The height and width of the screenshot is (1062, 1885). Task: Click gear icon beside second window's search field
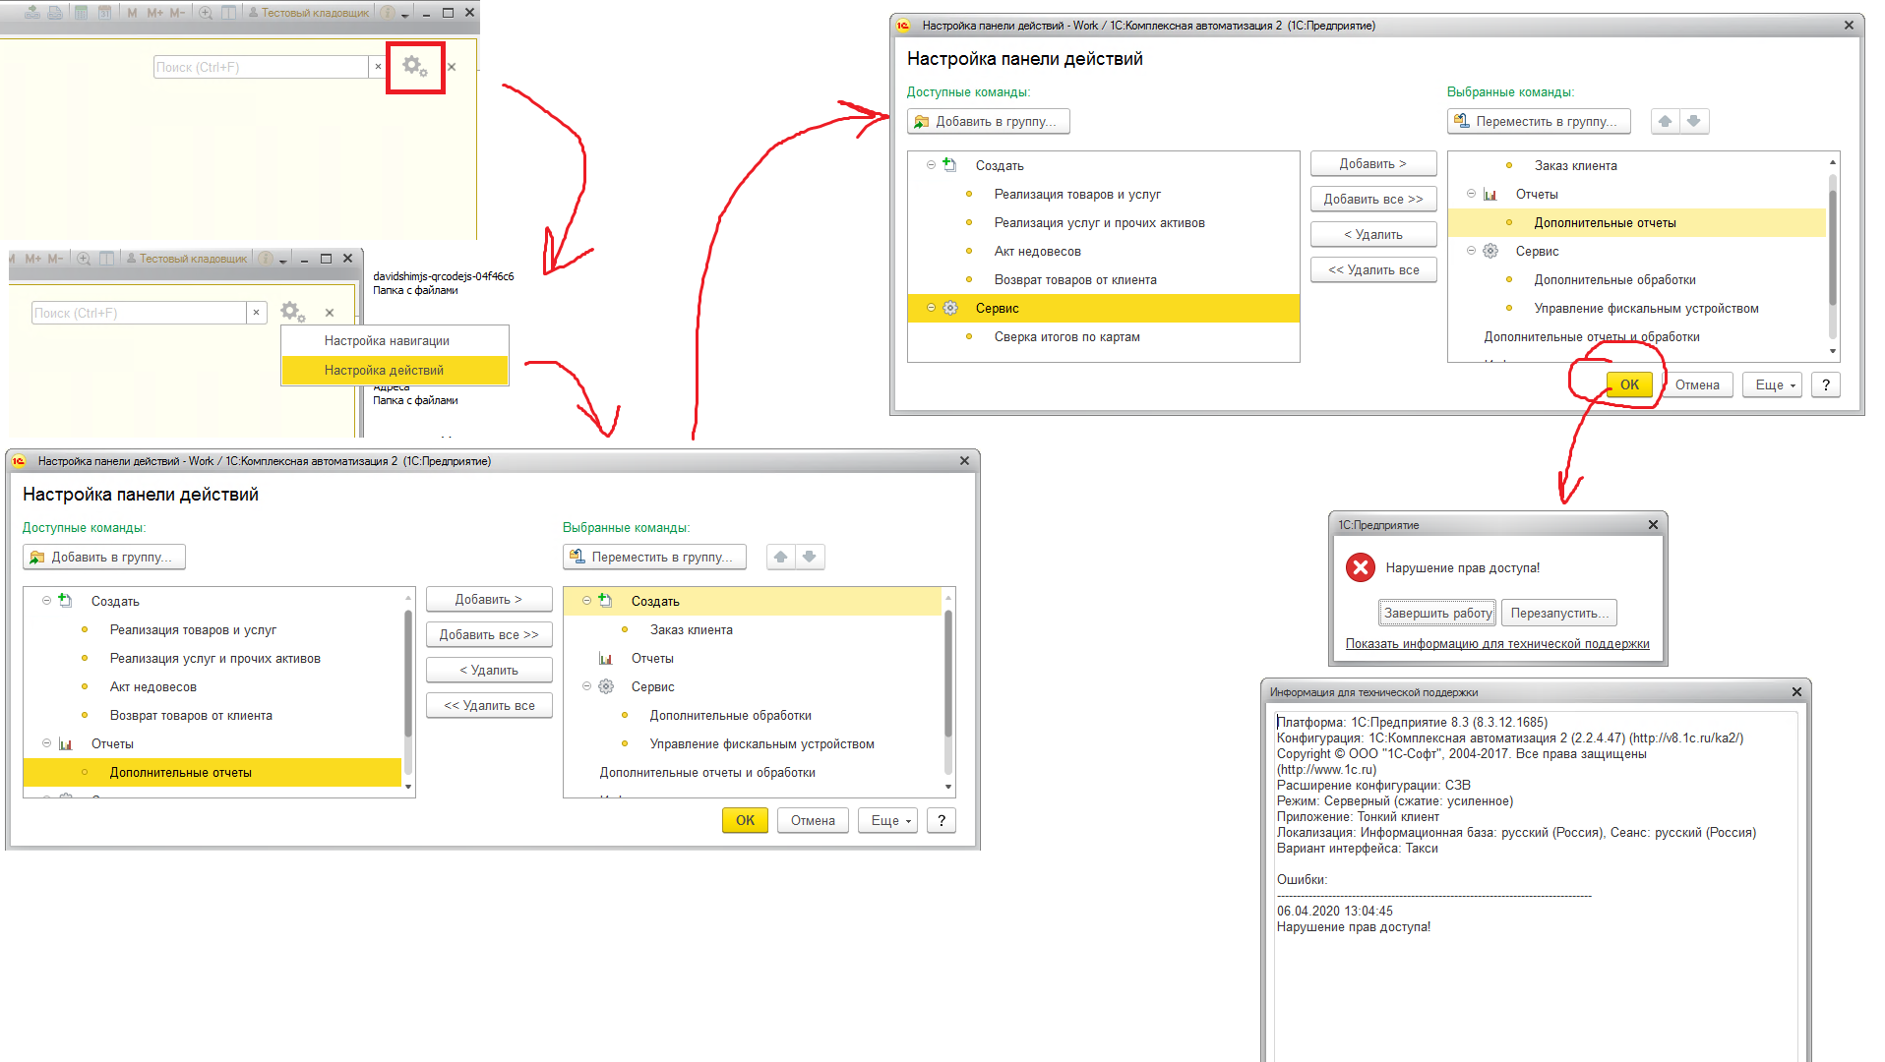(292, 313)
